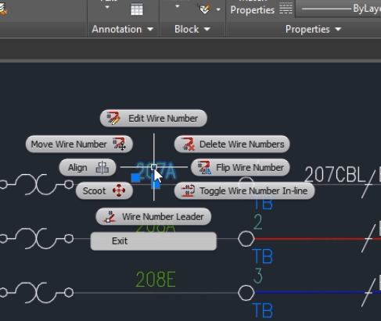
Task: Select the terminal number 2 text
Action: 258,222
